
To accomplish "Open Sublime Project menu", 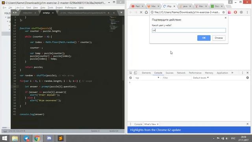I will pos(59,7).
